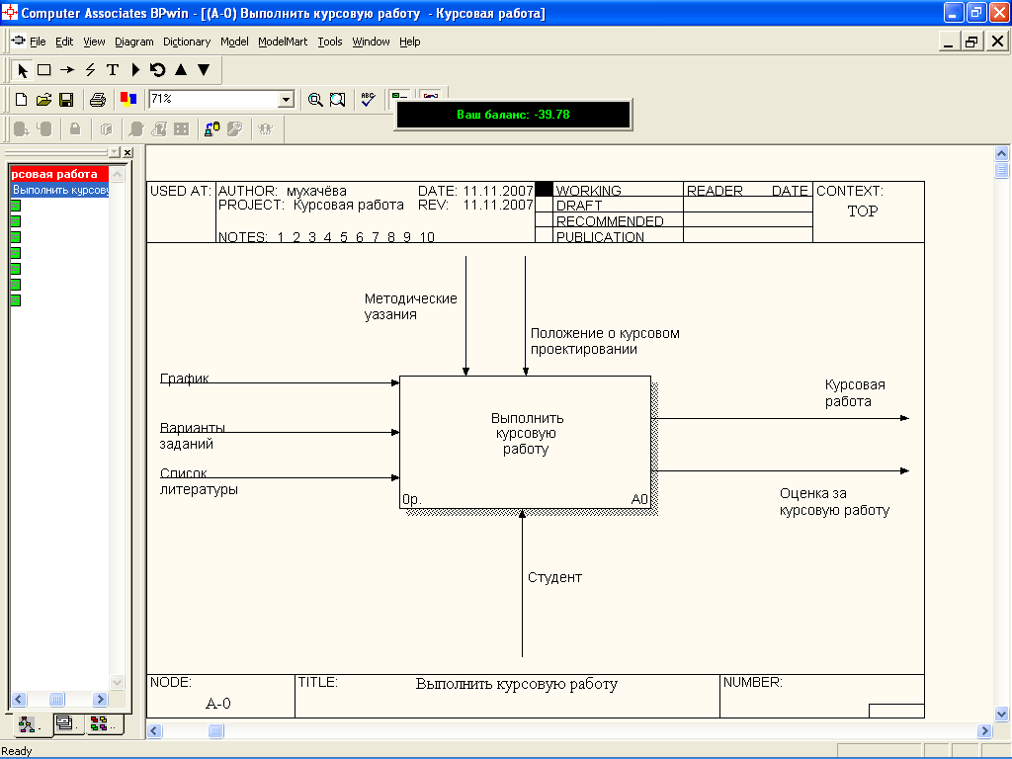Open the Diagram menu
The image size is (1012, 759).
(x=134, y=42)
